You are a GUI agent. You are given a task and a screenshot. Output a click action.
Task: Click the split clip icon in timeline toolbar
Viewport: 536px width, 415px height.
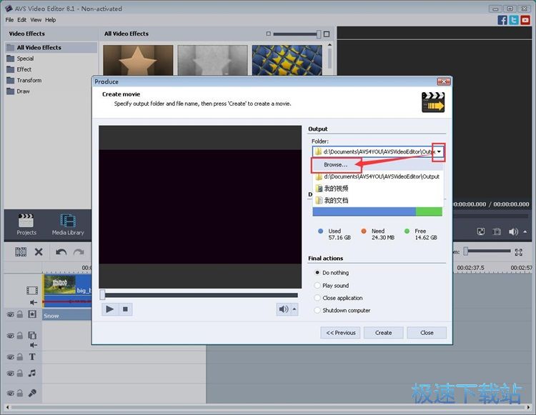21,252
